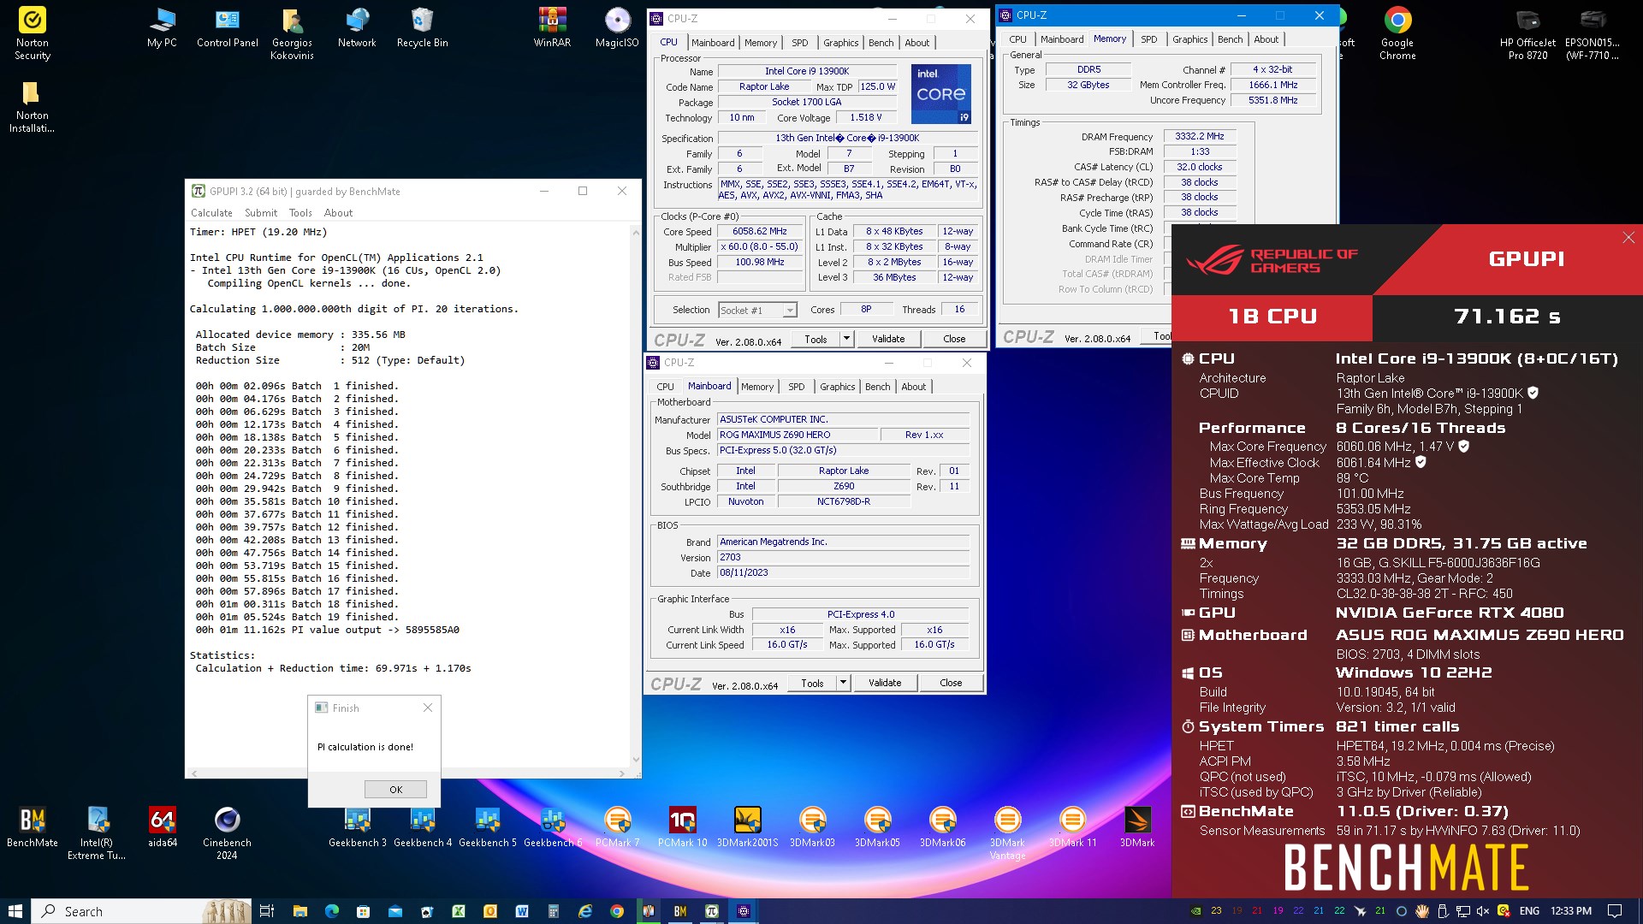Viewport: 1643px width, 924px height.
Task: Click the Batch 10 finished line
Action: [x=297, y=501]
